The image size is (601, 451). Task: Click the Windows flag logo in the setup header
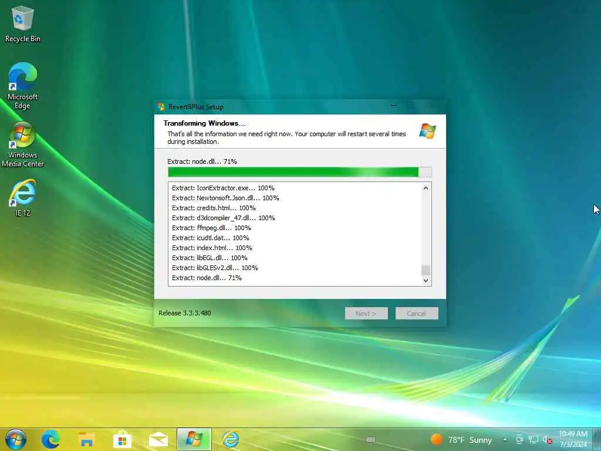[427, 131]
